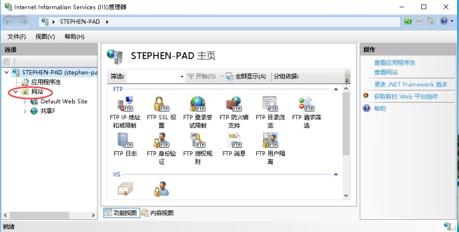Viewport: 459px width, 232px height.
Task: Click the refresh page toolbar icon
Action: (x=408, y=21)
